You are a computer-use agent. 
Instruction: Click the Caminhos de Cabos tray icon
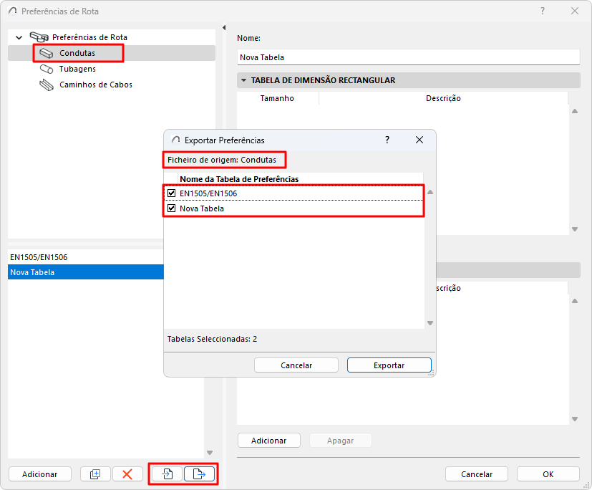pyautogui.click(x=47, y=85)
